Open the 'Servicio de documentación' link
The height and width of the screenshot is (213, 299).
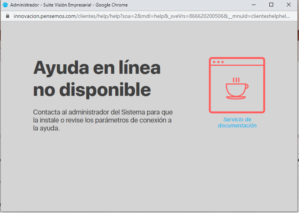[237, 122]
